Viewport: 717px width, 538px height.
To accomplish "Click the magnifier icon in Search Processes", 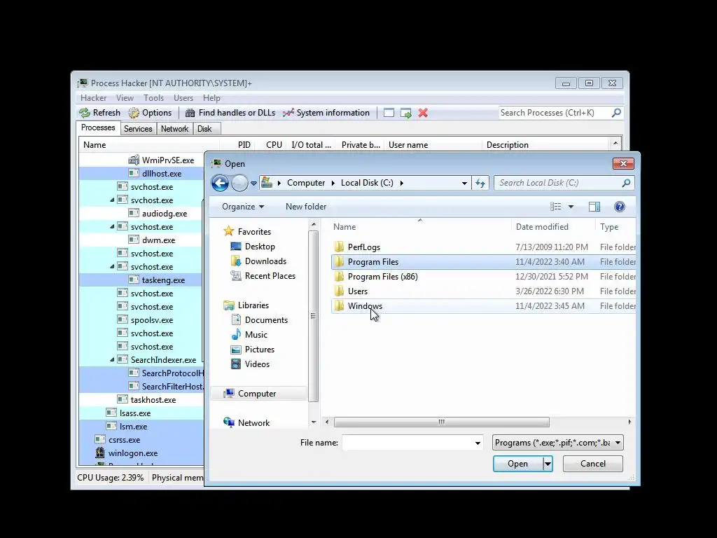I will pos(616,113).
